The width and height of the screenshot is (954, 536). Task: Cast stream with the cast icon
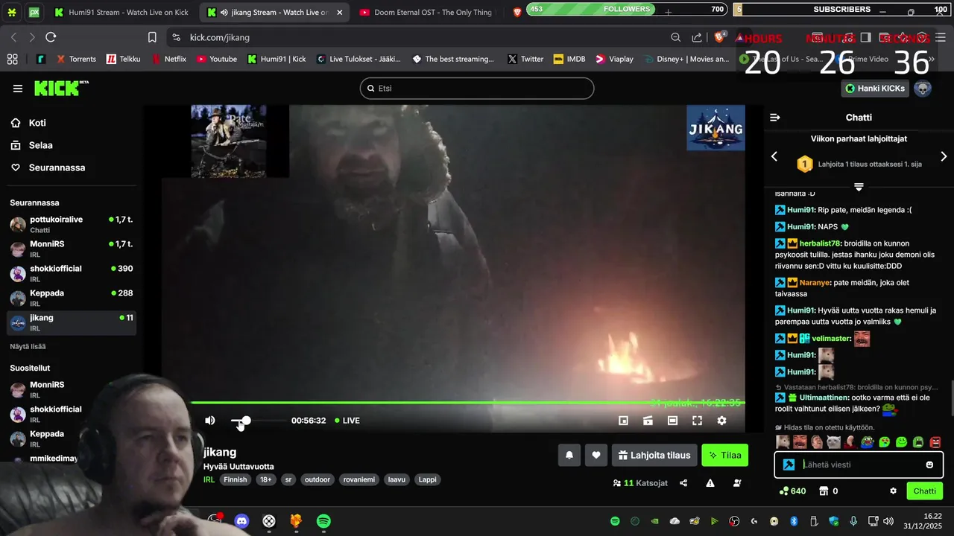tap(648, 421)
